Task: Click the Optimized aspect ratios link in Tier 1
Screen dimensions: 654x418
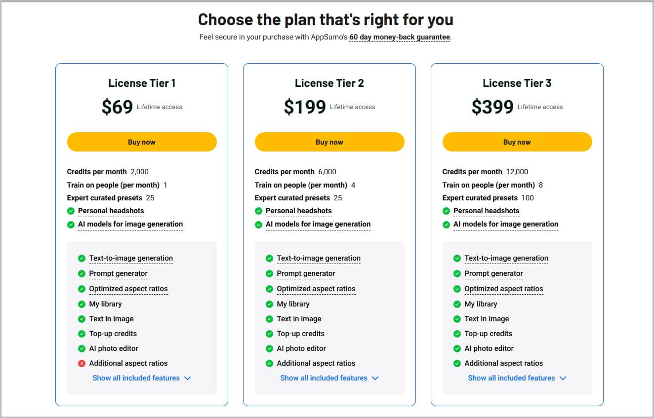Action: pos(128,289)
